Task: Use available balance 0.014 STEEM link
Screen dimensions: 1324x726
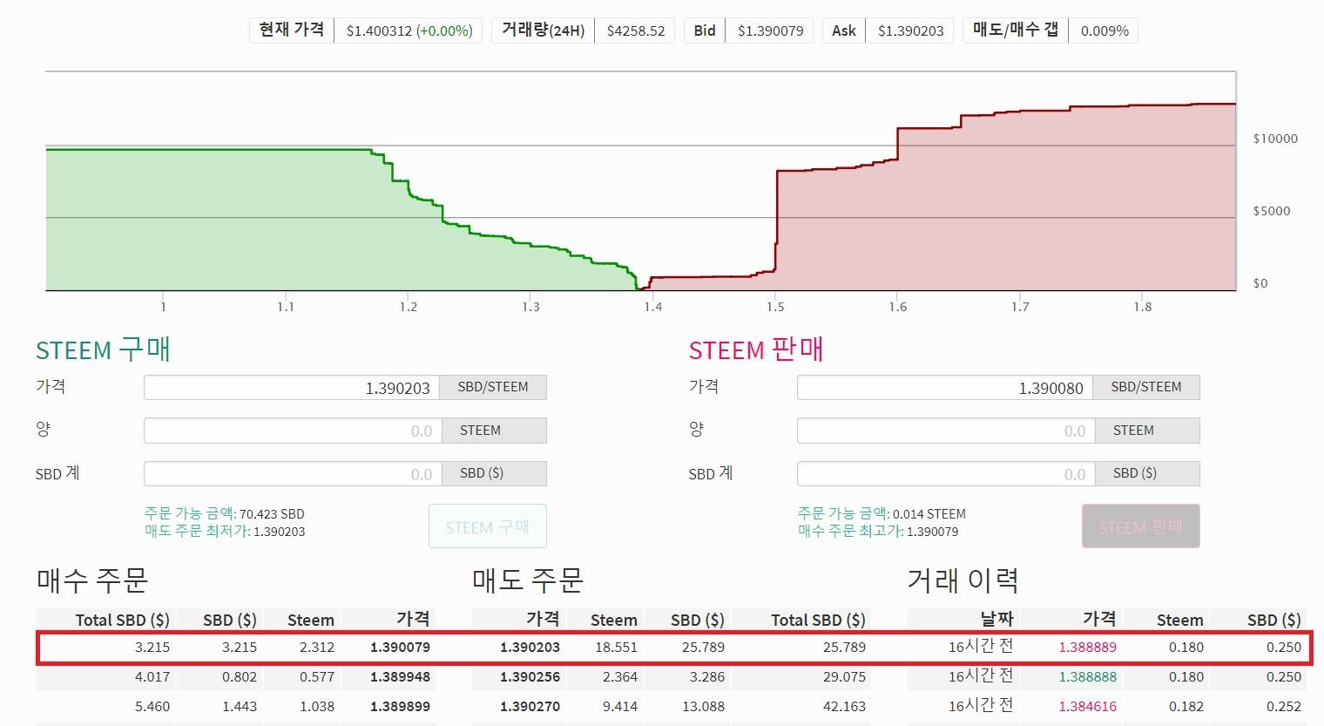Action: [x=882, y=514]
